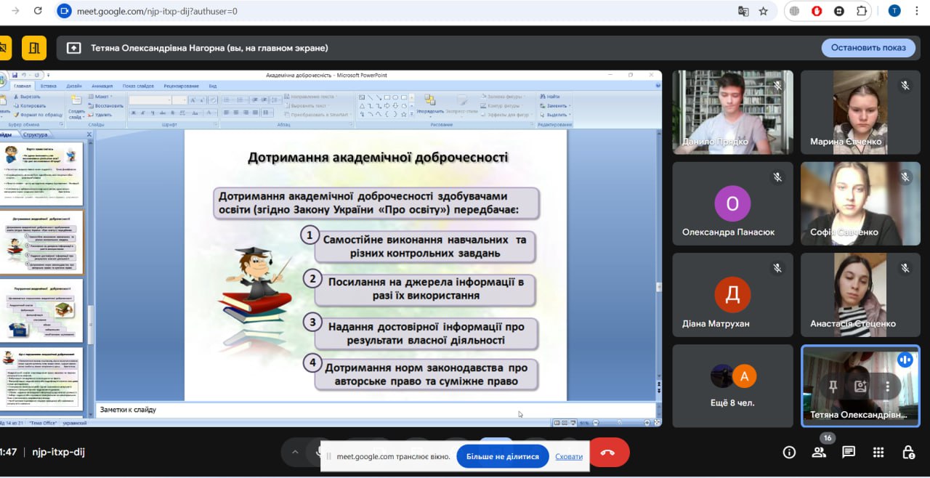Bookmark this page with the star icon
The image size is (930, 478).
click(x=763, y=11)
